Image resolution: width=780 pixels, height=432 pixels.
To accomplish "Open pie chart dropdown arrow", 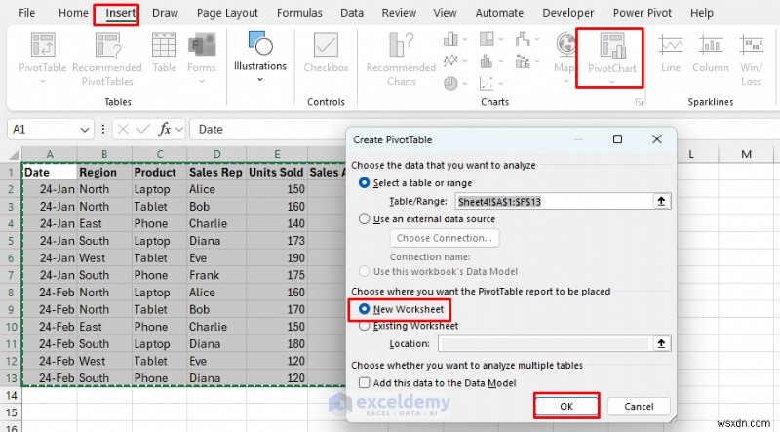I will tap(465, 83).
